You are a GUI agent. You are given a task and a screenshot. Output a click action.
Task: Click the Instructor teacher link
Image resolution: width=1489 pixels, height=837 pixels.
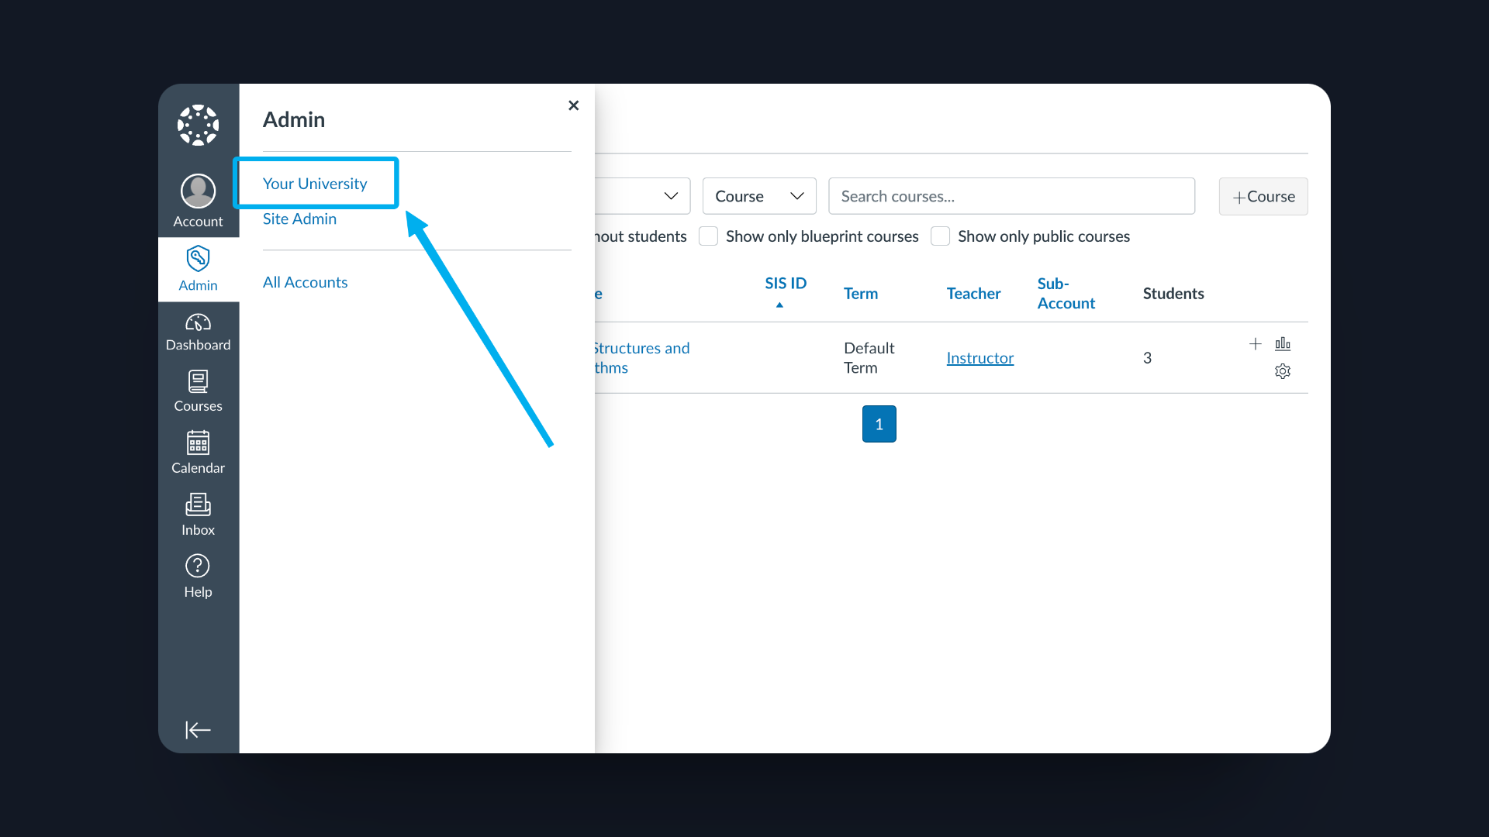(x=979, y=357)
